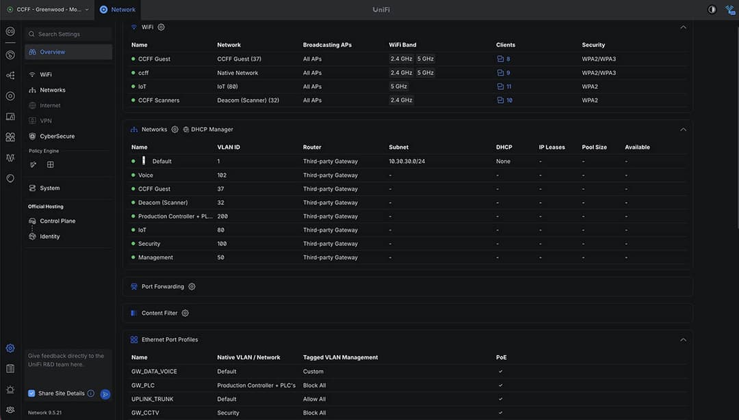Viewport: 739px width, 420px height.
Task: Open the Insights waveform icon in the rail
Action: [10, 158]
